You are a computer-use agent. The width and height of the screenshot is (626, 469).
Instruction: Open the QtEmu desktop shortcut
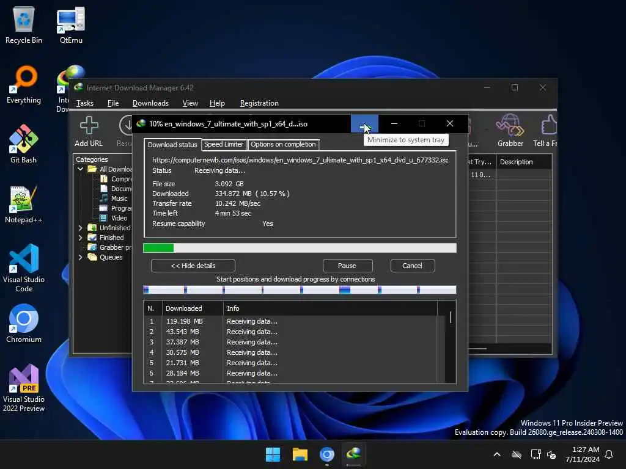71,25
